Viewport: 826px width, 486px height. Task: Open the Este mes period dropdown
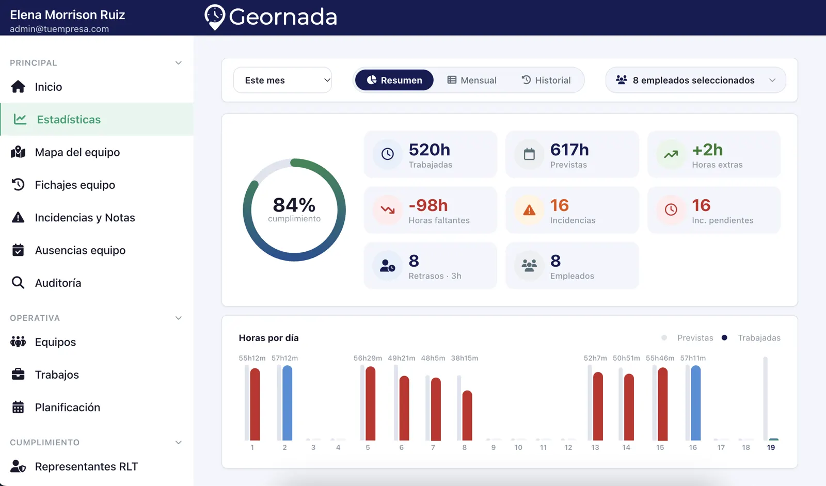282,80
